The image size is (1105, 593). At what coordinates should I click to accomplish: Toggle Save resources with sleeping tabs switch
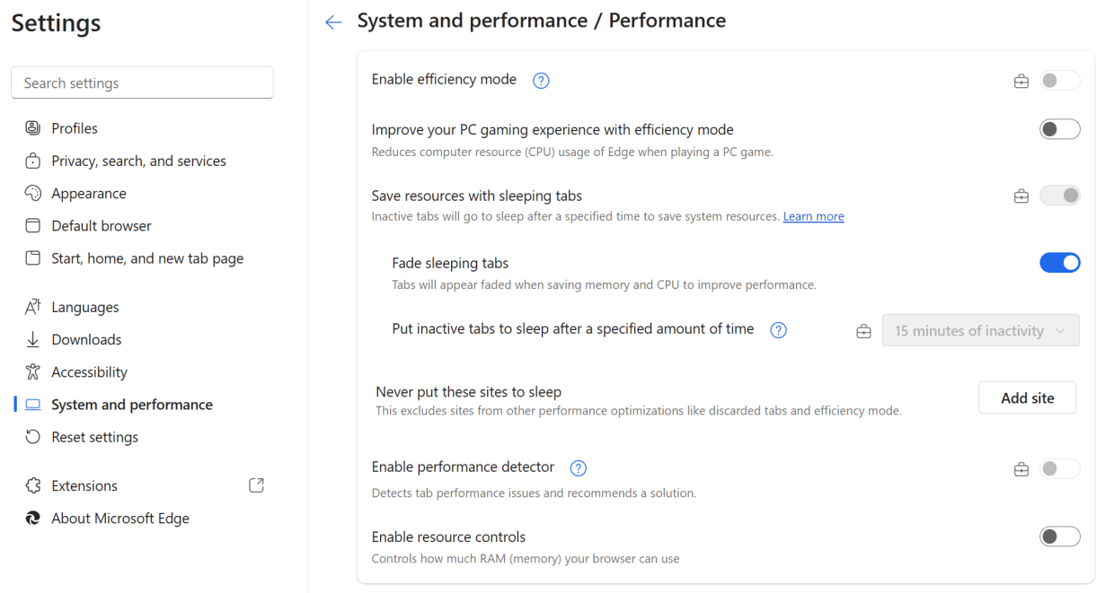click(1060, 196)
